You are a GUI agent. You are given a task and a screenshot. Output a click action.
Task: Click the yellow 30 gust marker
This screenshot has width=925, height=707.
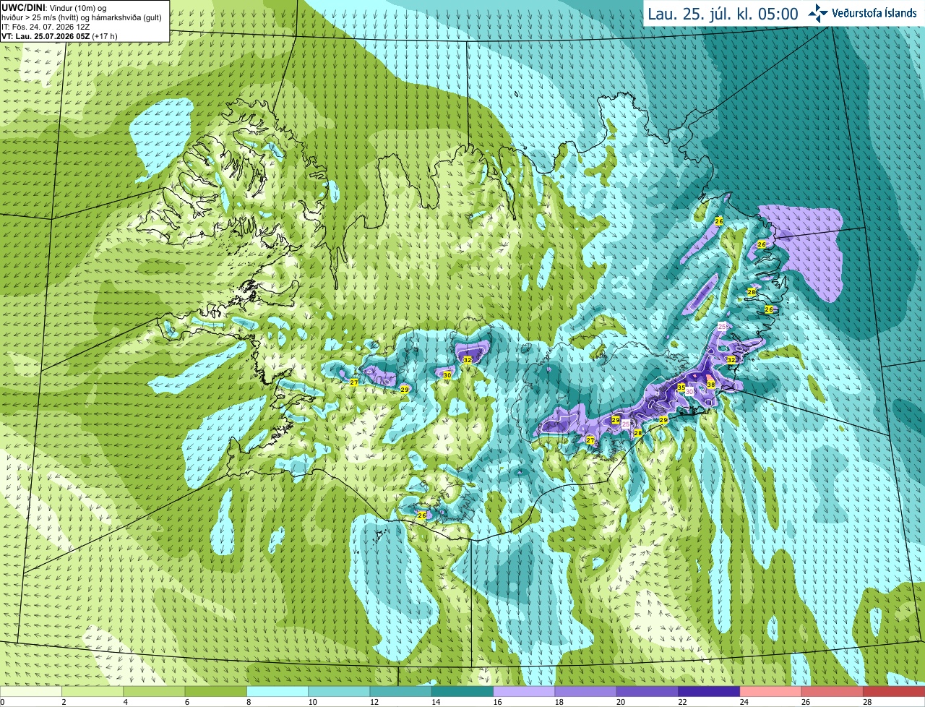point(447,375)
